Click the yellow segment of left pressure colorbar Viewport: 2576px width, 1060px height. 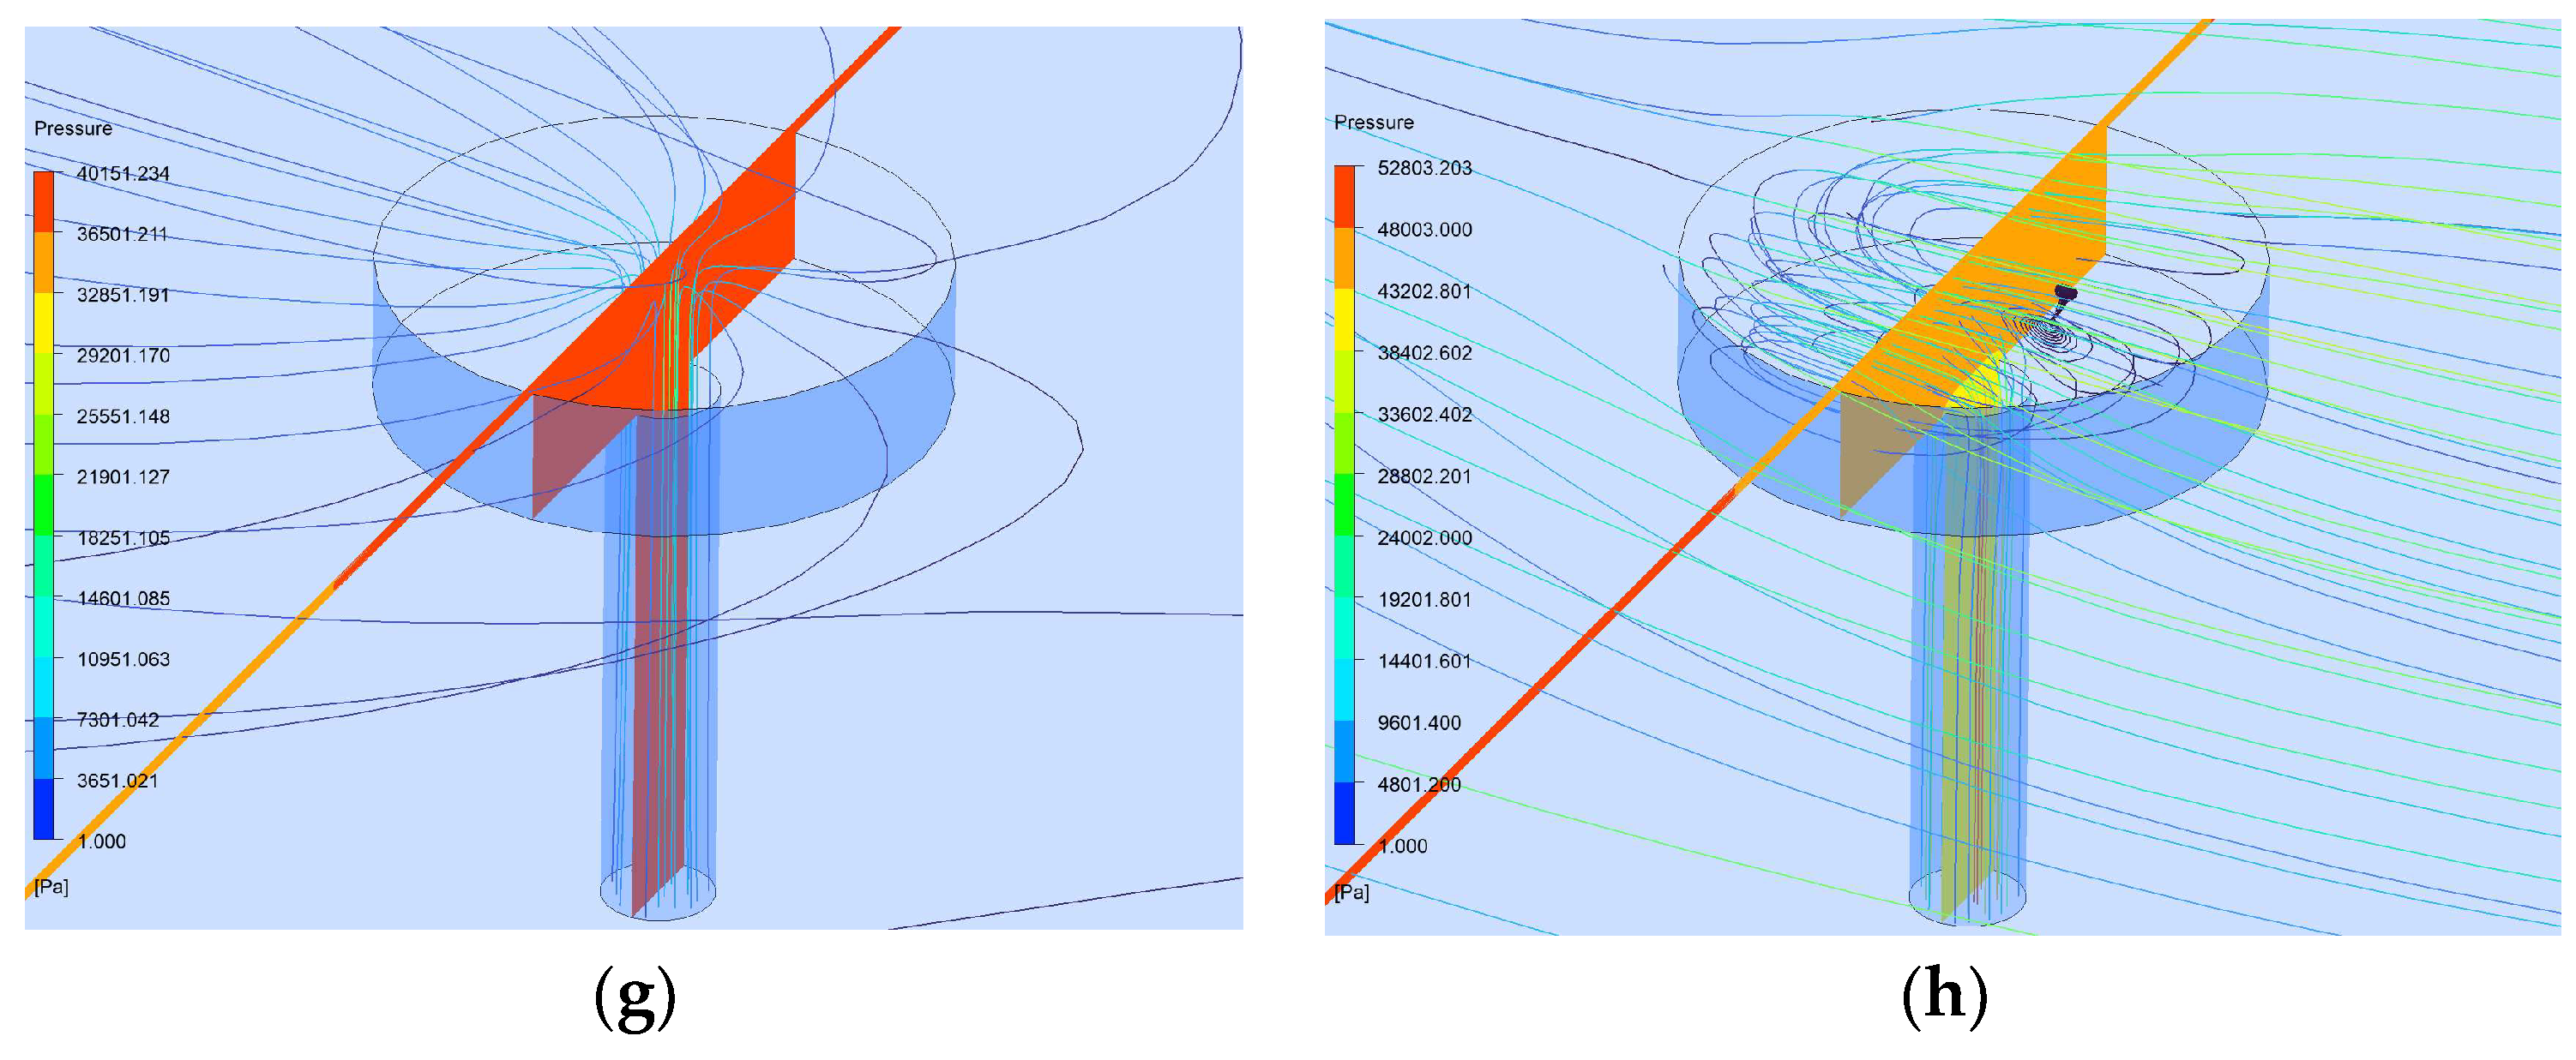pos(44,324)
